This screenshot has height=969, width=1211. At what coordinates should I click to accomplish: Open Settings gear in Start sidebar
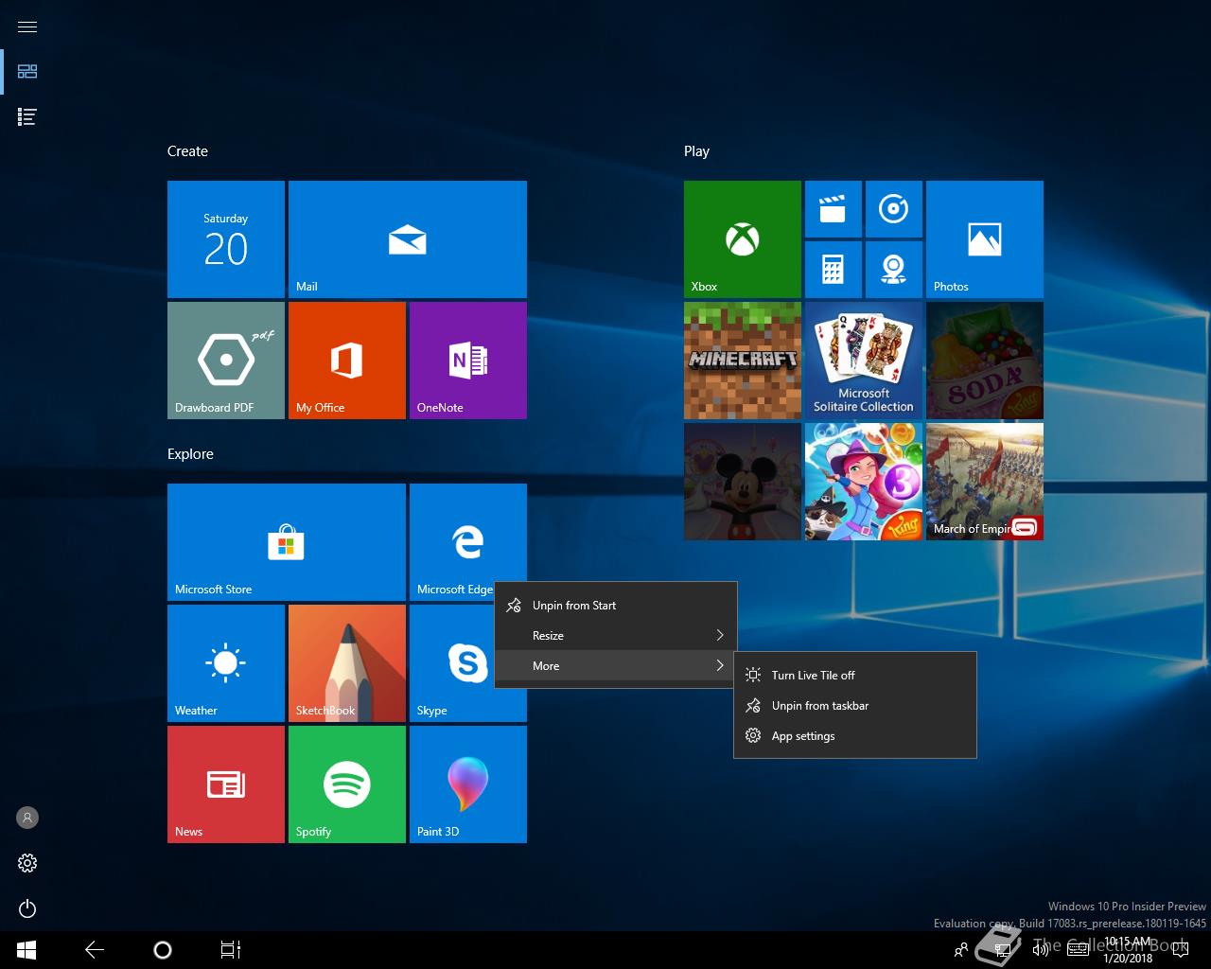[x=27, y=863]
